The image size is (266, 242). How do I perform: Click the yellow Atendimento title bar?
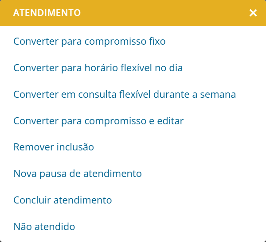tap(133, 13)
